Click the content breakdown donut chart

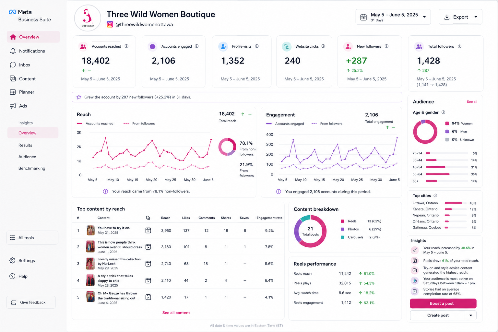[x=310, y=231]
